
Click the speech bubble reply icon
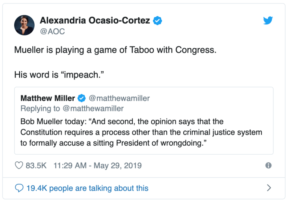[x=19, y=188]
